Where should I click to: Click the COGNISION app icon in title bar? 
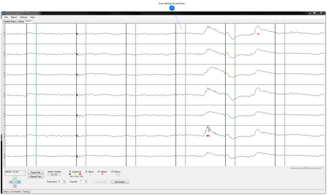point(4,13)
